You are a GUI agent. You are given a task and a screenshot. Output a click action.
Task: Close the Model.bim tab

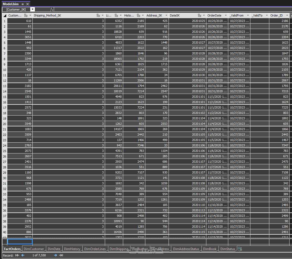tap(28, 4)
